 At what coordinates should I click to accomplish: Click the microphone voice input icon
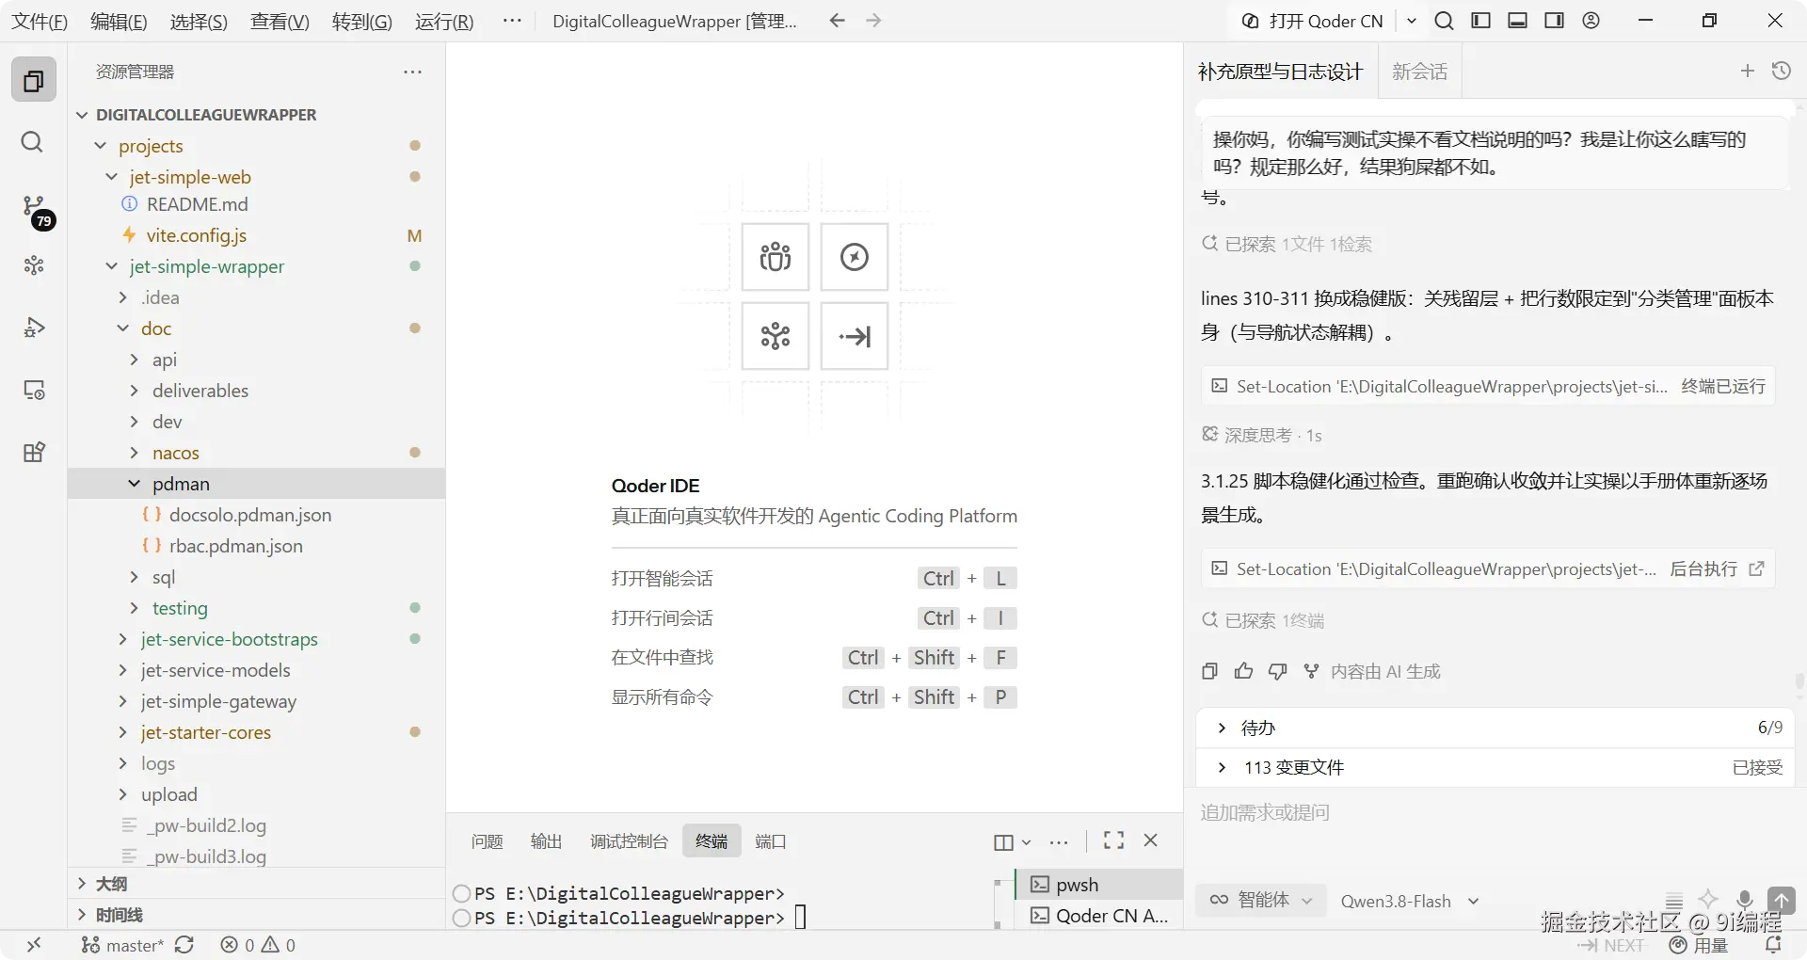pyautogui.click(x=1744, y=900)
